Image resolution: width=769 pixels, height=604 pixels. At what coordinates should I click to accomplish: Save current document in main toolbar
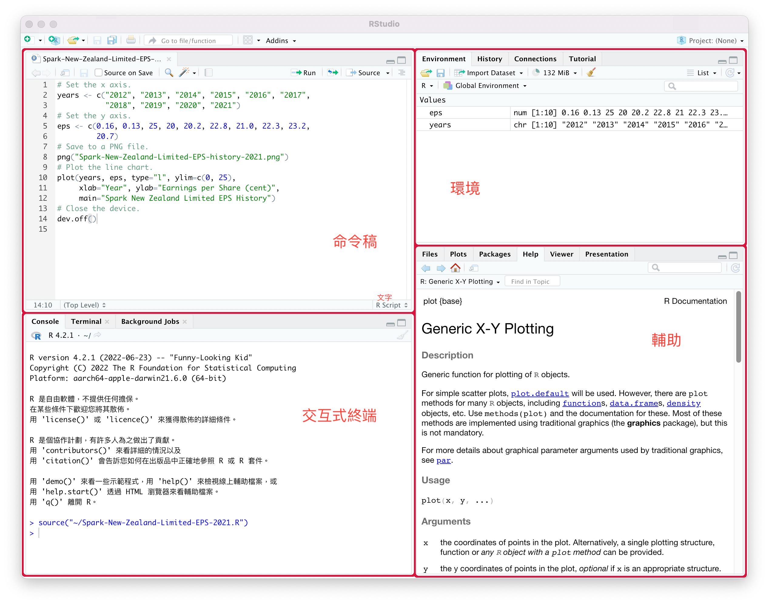coord(97,40)
